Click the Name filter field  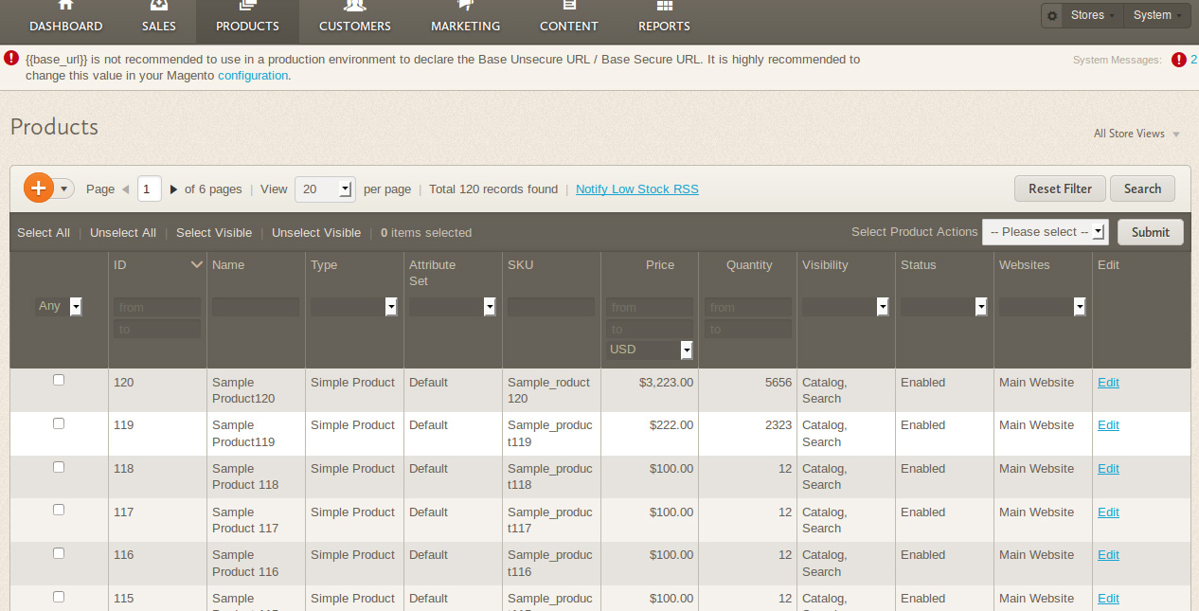[256, 307]
